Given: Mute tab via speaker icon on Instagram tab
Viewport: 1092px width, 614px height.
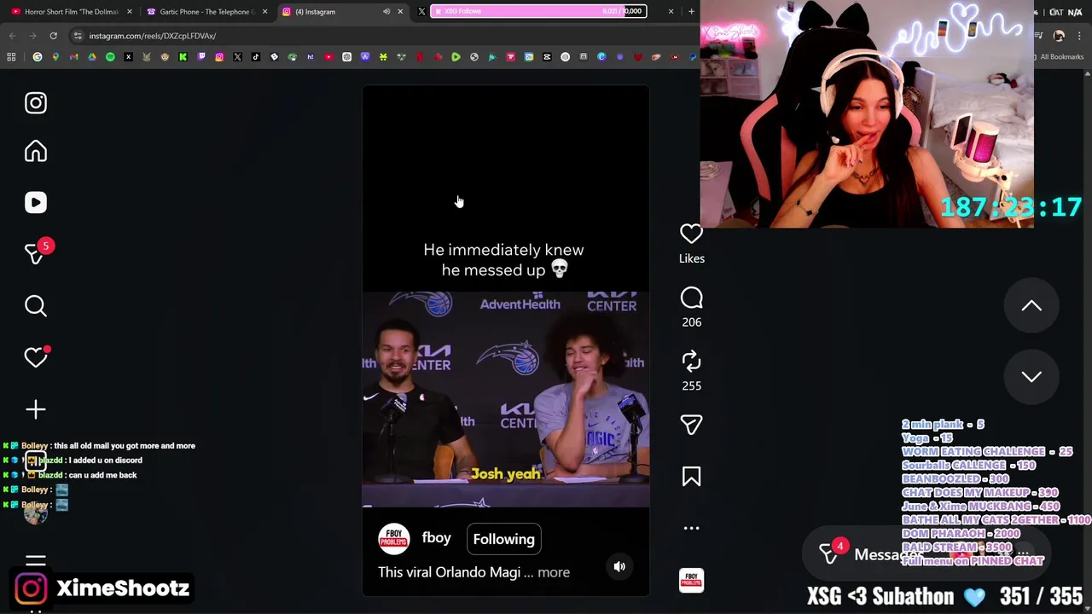Looking at the screenshot, I should point(386,11).
